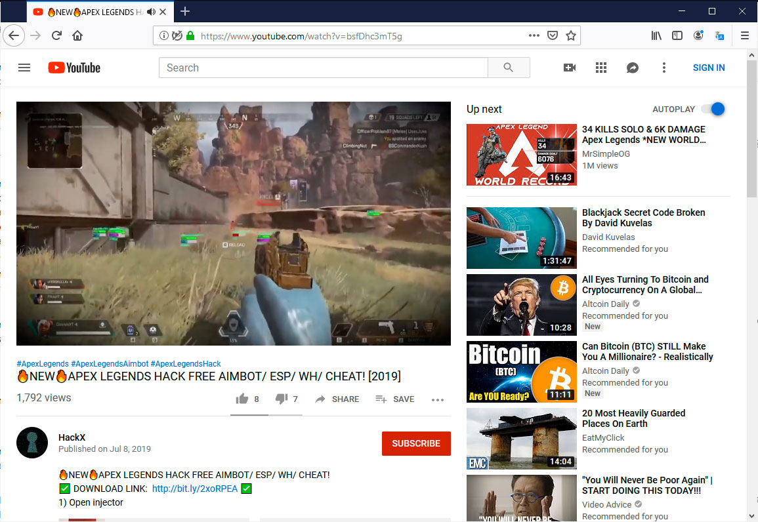Open the create video camera icon
Image resolution: width=758 pixels, height=522 pixels.
(x=570, y=68)
